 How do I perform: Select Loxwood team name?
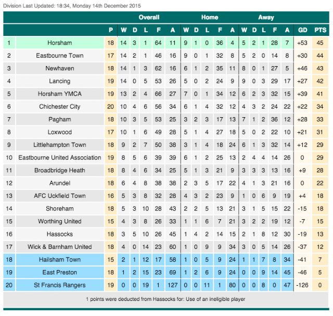[60, 132]
